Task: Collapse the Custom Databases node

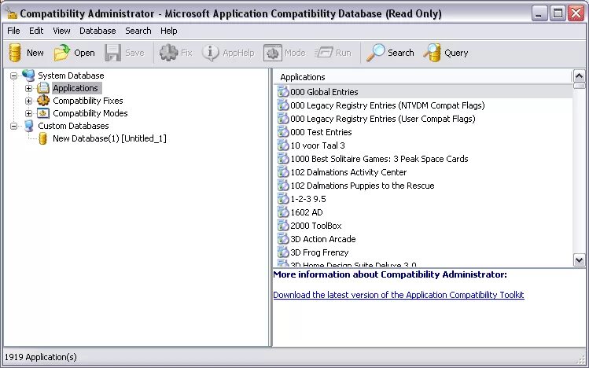Action: coord(14,126)
